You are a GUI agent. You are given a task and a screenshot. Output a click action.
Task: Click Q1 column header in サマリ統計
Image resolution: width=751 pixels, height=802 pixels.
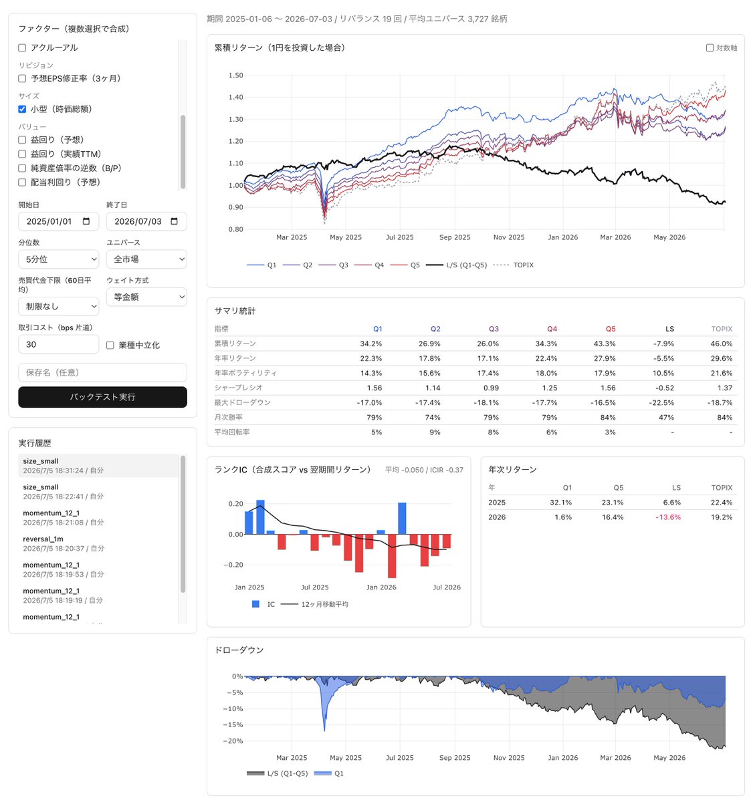click(378, 329)
